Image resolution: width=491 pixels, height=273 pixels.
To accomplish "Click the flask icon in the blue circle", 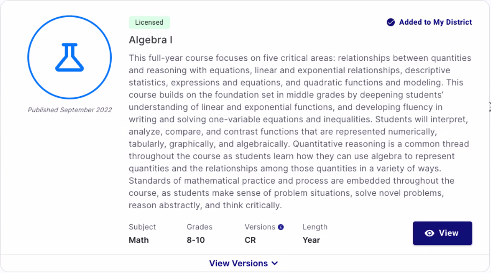I will click(69, 57).
